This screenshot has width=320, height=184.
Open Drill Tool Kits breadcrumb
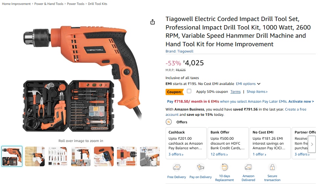click(x=98, y=4)
